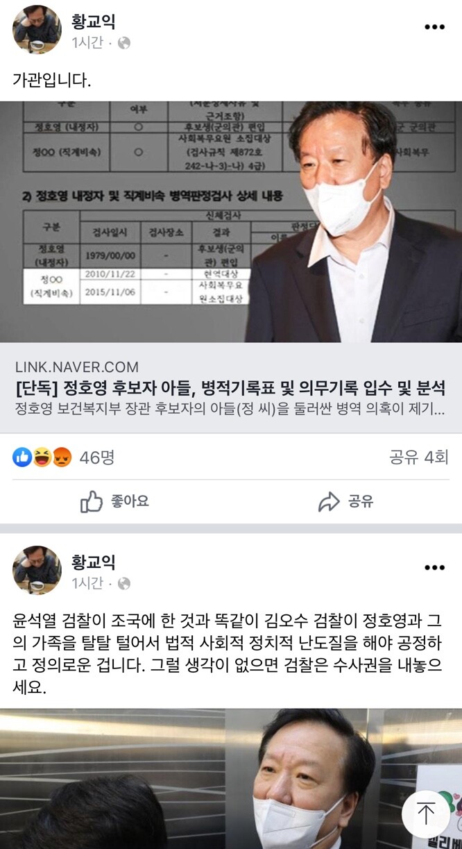Open three-dot menu on first post
462x849 pixels.
click(434, 27)
